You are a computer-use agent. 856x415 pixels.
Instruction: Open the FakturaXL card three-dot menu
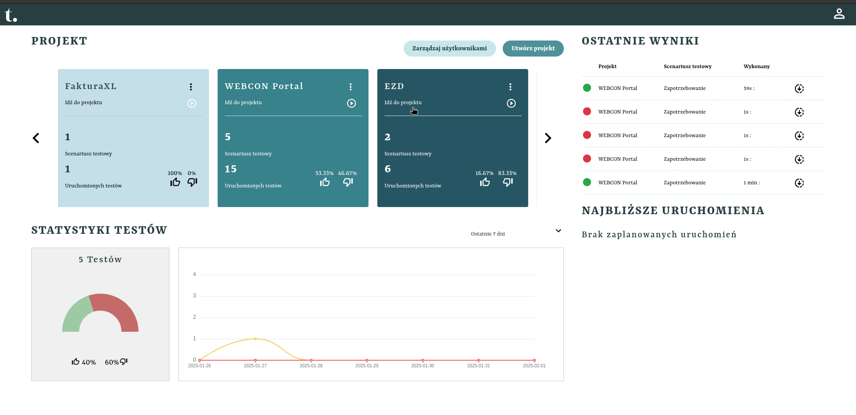191,87
